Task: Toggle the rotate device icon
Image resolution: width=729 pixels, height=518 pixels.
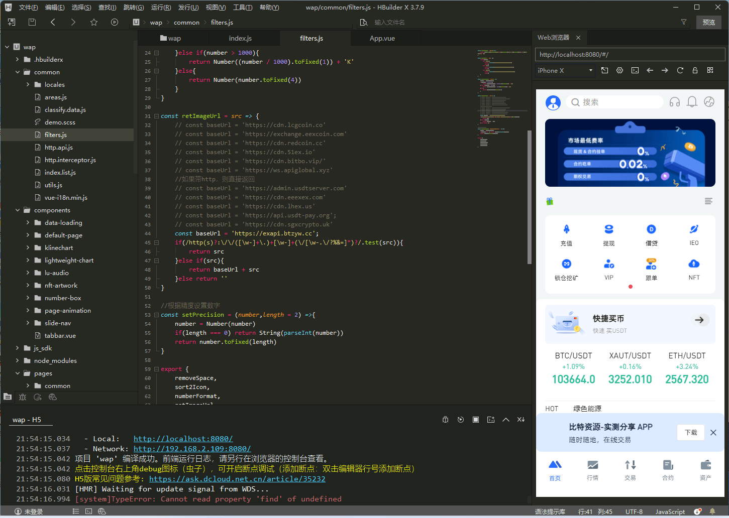Action: pos(604,70)
